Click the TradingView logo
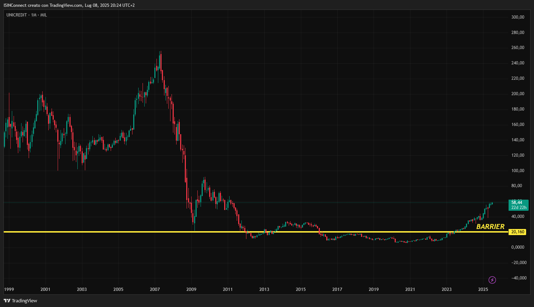This screenshot has height=307, width=534. [20, 301]
